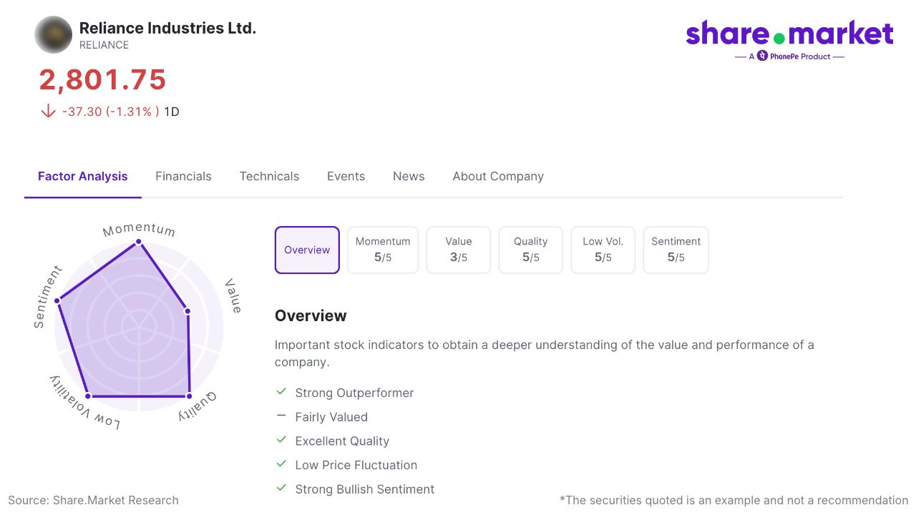Select the Momentum 5/5 factor card
Image resolution: width=916 pixels, height=515 pixels.
point(383,250)
